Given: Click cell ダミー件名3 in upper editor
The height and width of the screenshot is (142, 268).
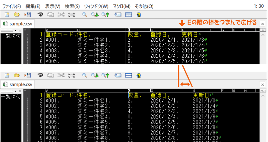Looking at the screenshot, I should [x=92, y=50].
